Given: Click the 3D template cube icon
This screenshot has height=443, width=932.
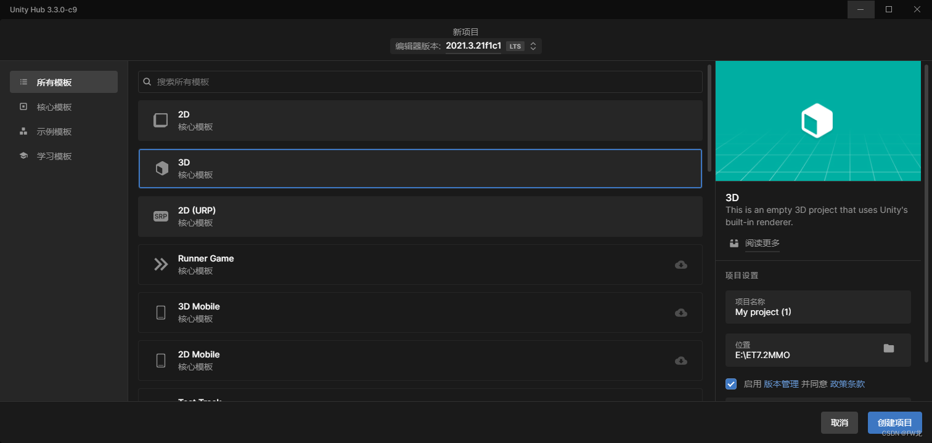Looking at the screenshot, I should (x=161, y=169).
